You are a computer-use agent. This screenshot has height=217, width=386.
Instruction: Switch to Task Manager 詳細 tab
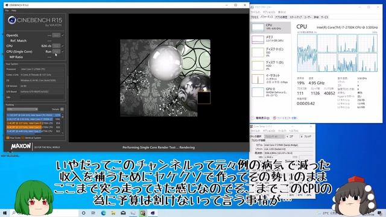click(316, 17)
